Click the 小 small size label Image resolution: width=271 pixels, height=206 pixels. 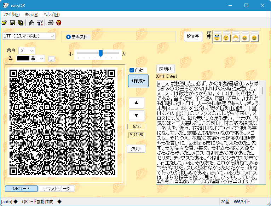[70, 54]
